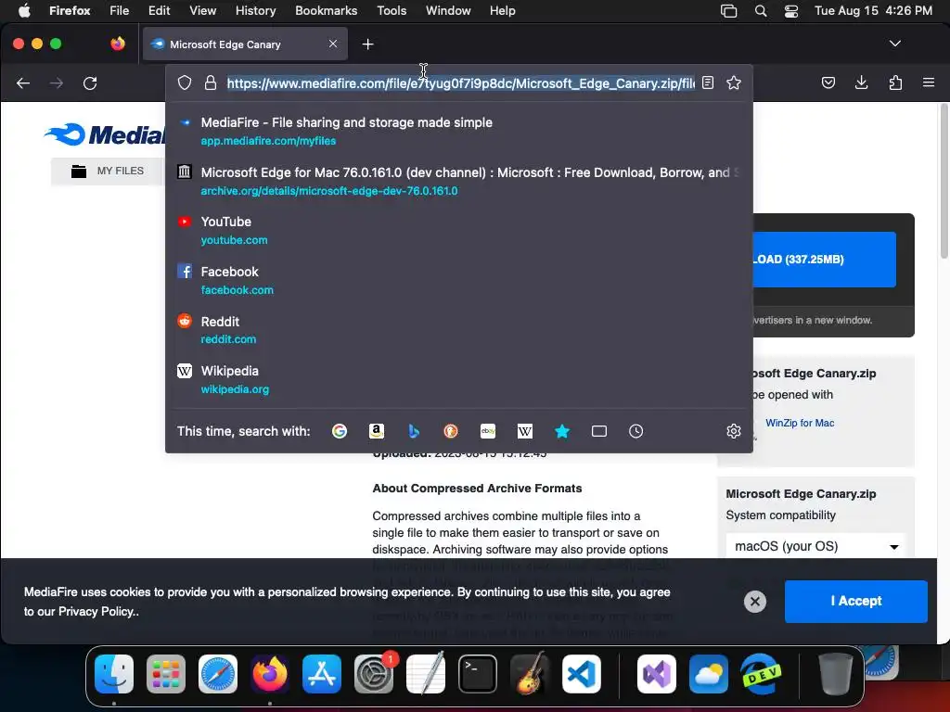Image resolution: width=950 pixels, height=712 pixels.
Task: Open Firefox hamburger application menu
Action: coord(928,83)
